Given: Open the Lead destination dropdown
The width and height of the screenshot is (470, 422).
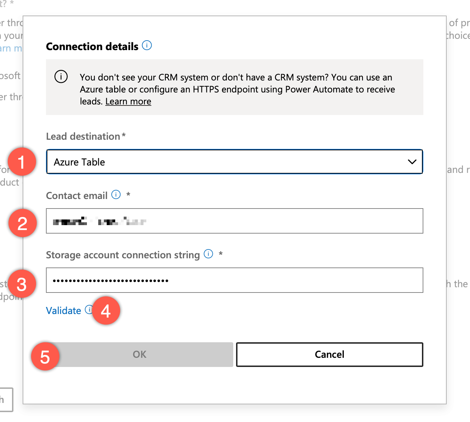Looking at the screenshot, I should pyautogui.click(x=235, y=162).
